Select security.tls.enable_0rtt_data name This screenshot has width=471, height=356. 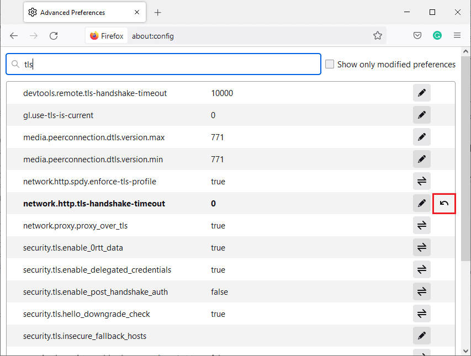(73, 248)
